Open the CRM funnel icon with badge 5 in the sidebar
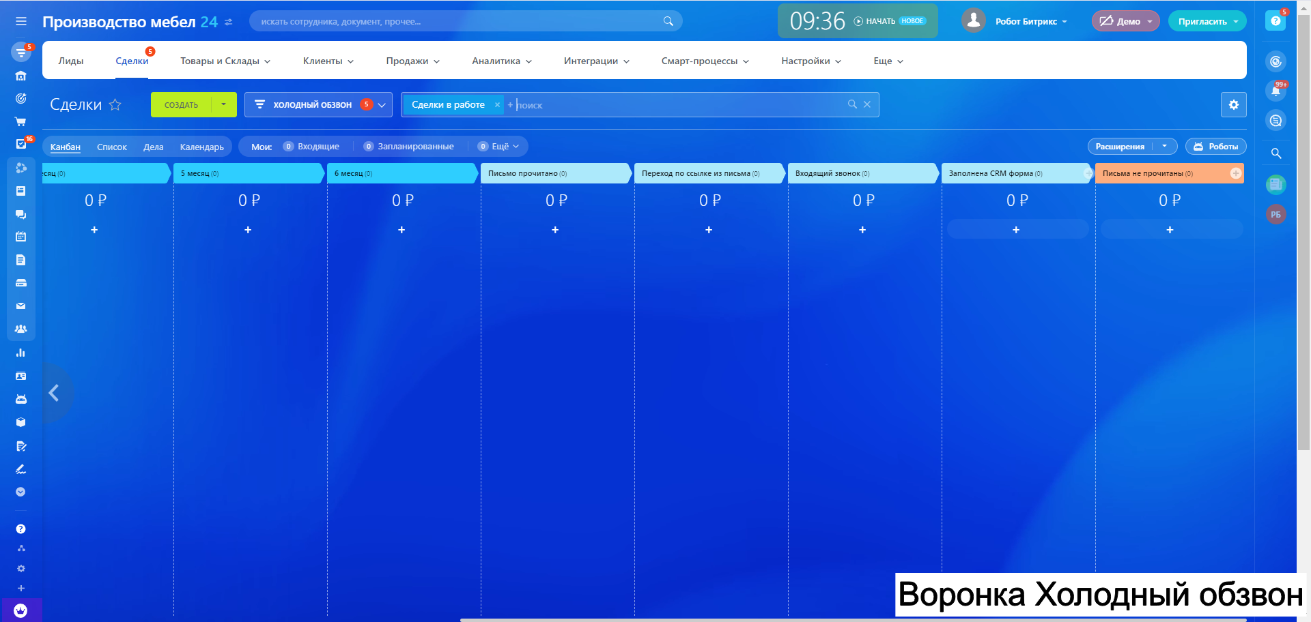The image size is (1311, 622). [x=21, y=52]
